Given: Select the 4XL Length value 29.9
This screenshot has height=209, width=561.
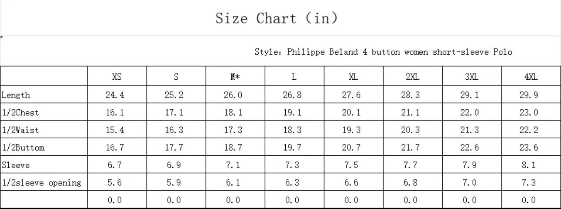Looking at the screenshot, I should [529, 95].
